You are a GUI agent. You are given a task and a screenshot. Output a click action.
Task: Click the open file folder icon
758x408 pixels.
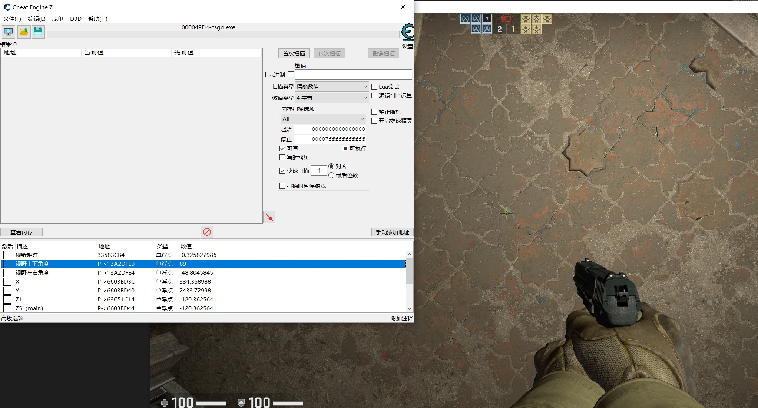[x=24, y=32]
